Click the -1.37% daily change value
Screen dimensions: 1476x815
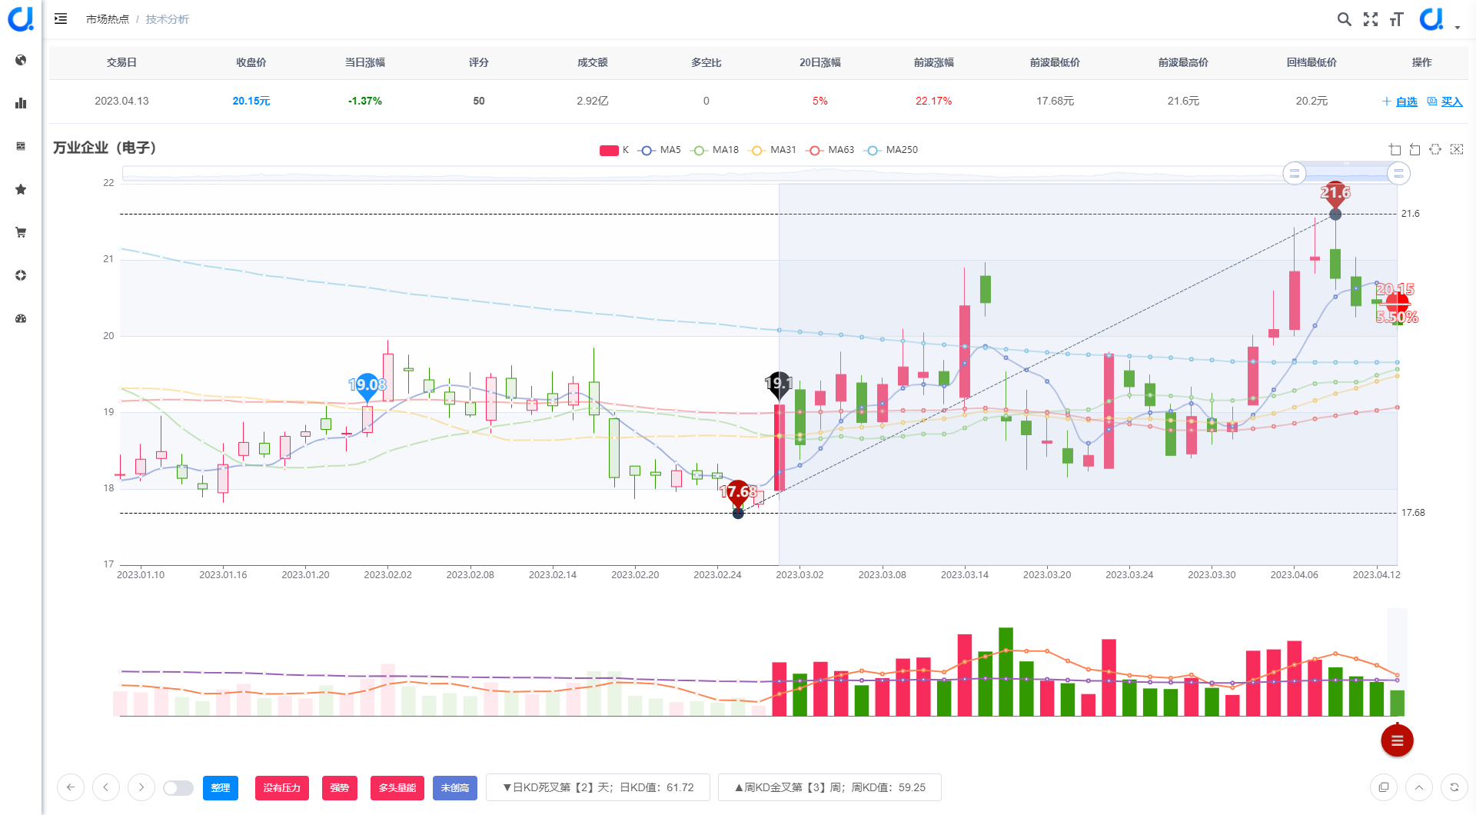coord(365,101)
